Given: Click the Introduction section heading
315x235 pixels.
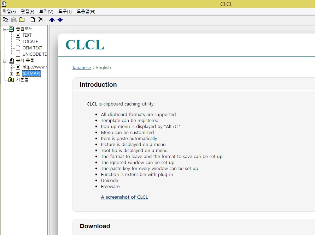Looking at the screenshot, I should pos(98,85).
